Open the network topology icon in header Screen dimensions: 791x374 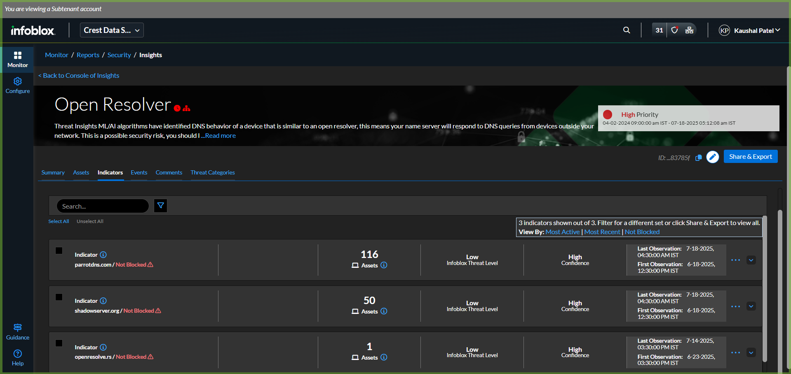coord(689,30)
